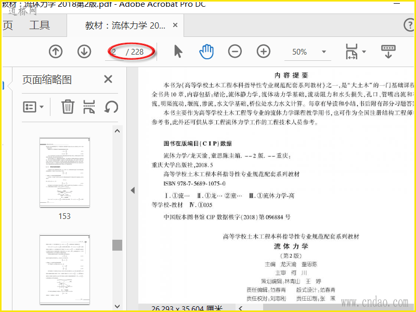The width and height of the screenshot is (416, 312).
Task: Collapse the navigation pane with left triangle
Action: 133,190
